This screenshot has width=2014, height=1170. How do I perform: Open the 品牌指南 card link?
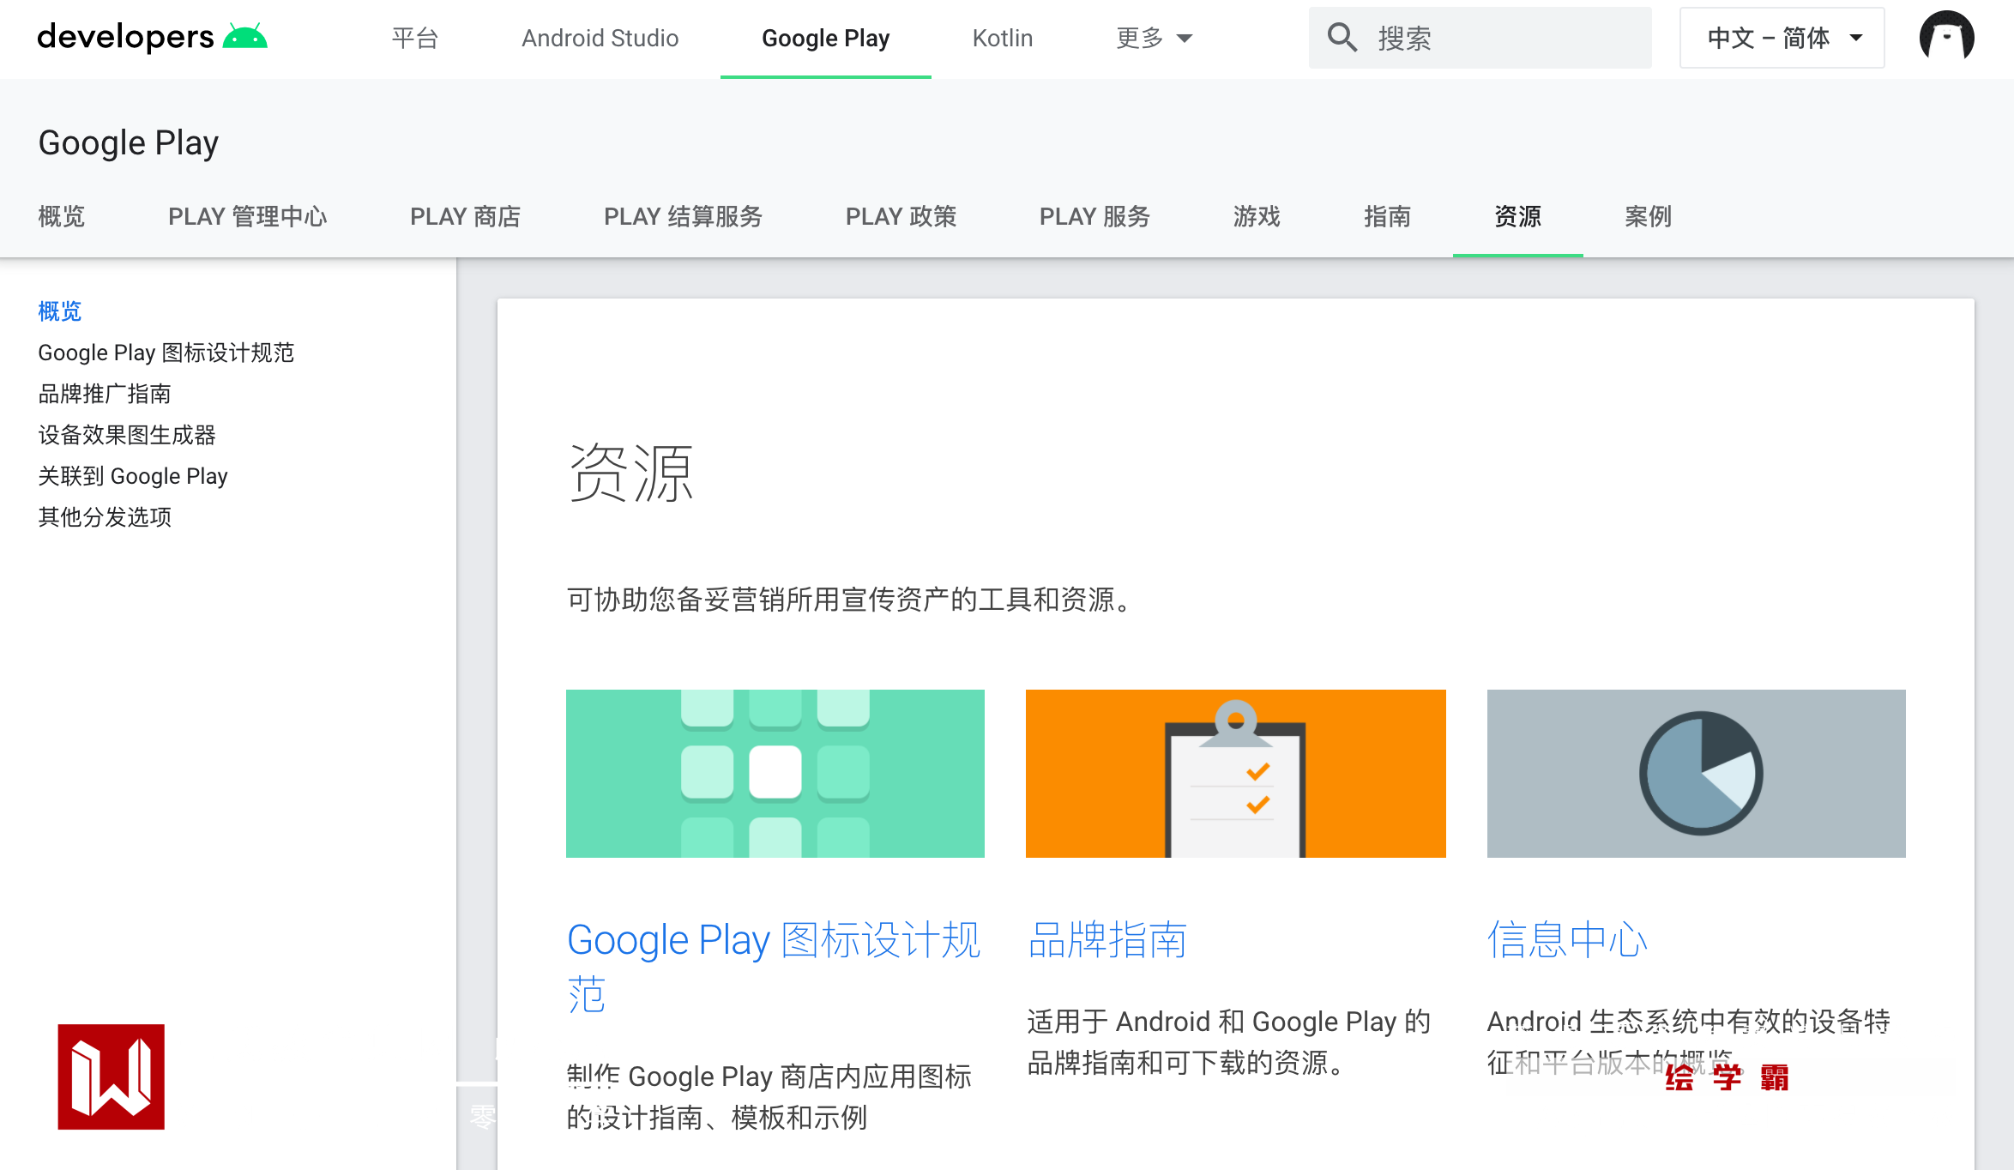tap(1107, 940)
